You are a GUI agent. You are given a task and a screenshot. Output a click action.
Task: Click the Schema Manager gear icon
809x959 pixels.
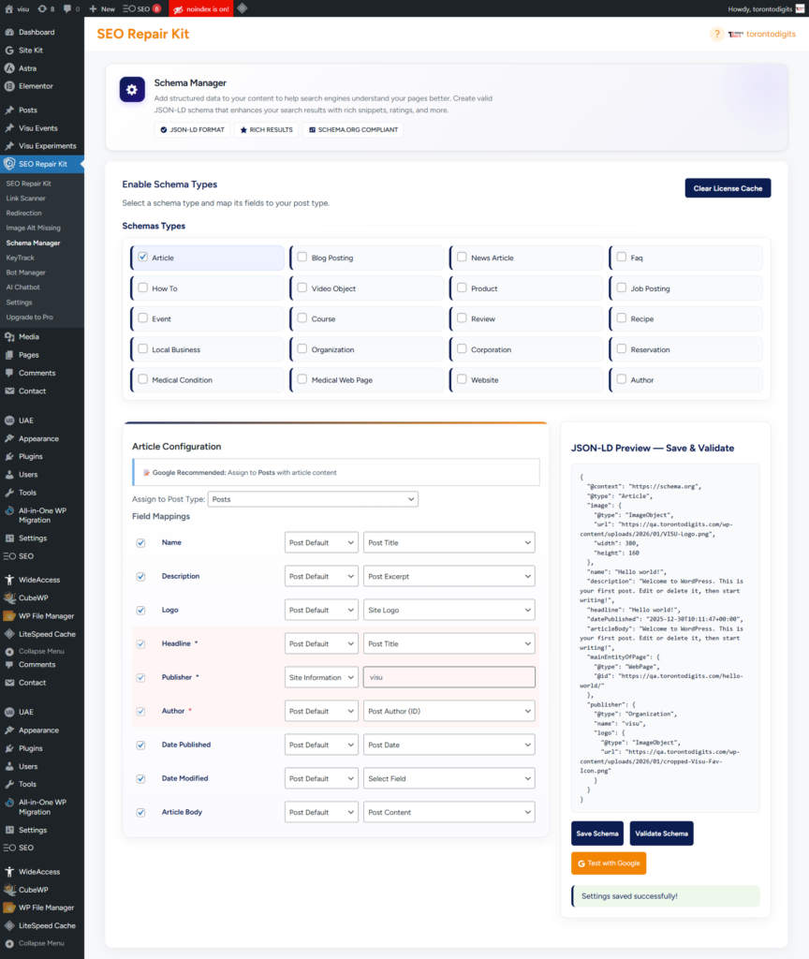point(131,89)
